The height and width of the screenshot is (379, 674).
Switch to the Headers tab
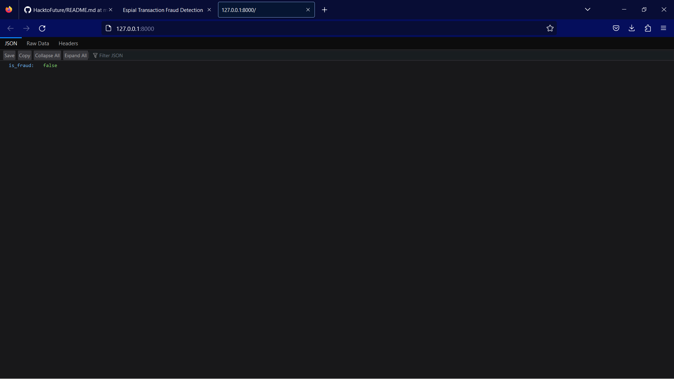(x=68, y=43)
